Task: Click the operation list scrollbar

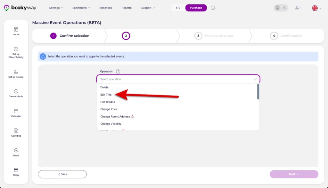Action: [258, 92]
